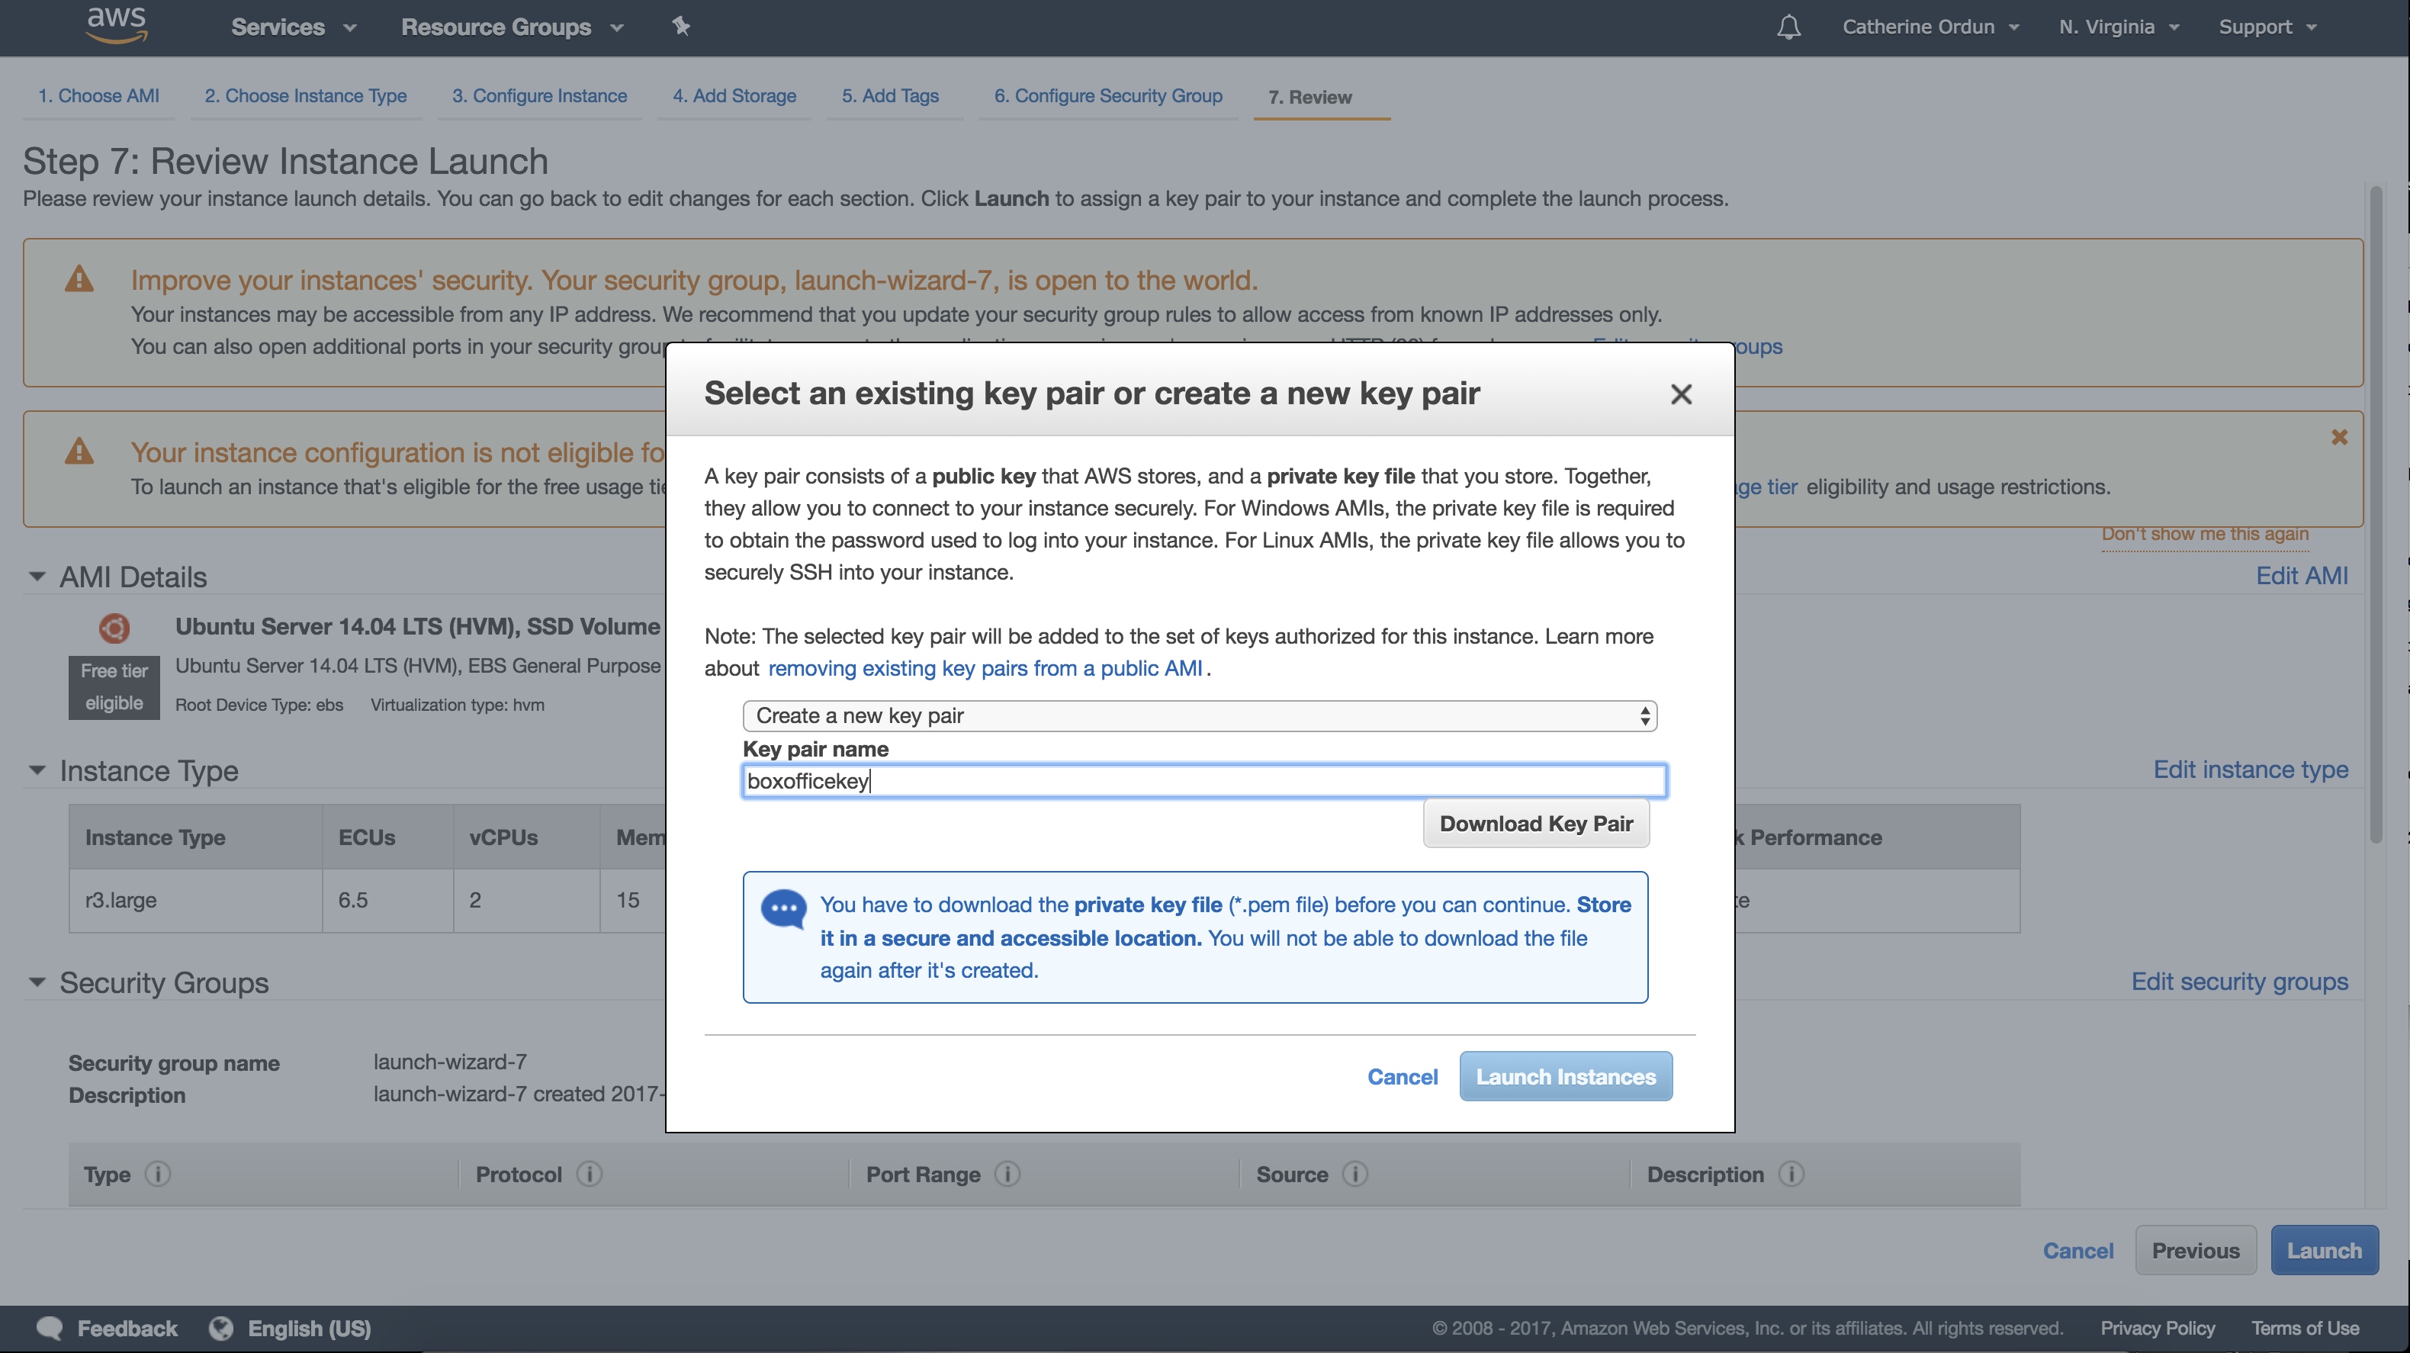Collapse the Security Groups section
The height and width of the screenshot is (1353, 2410).
[x=37, y=982]
